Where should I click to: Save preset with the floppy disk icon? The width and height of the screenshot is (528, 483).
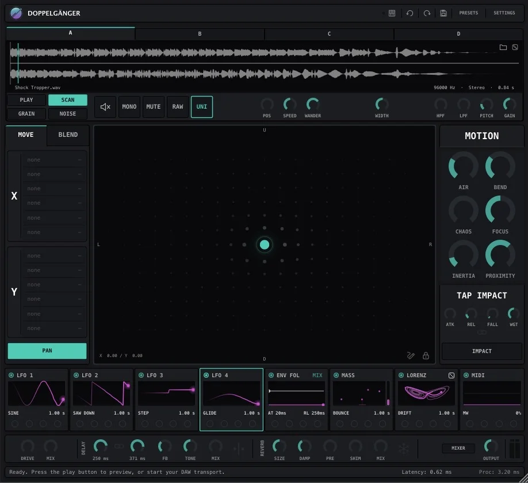(443, 13)
